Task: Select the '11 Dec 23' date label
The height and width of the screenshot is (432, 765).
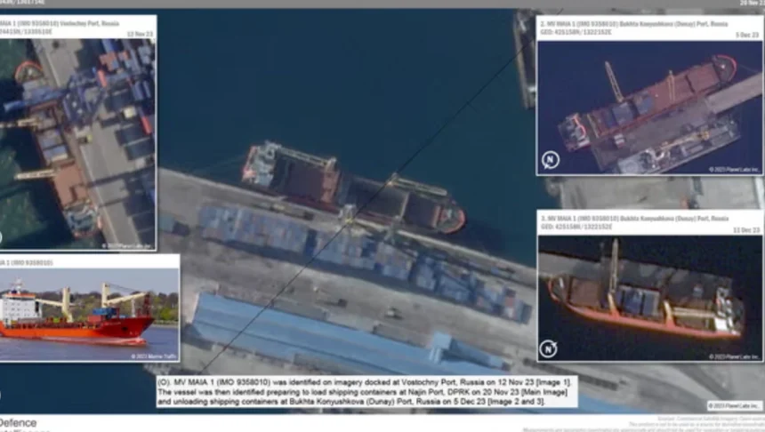Action: pyautogui.click(x=746, y=229)
